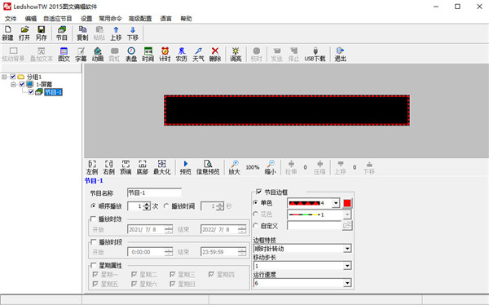
Task: Uncheck the 节目边框 border checkbox
Action: coord(258,192)
